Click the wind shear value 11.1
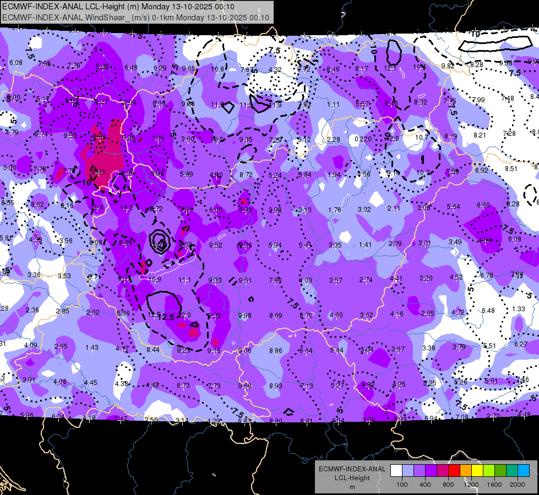This screenshot has height=495, width=539. [x=184, y=280]
